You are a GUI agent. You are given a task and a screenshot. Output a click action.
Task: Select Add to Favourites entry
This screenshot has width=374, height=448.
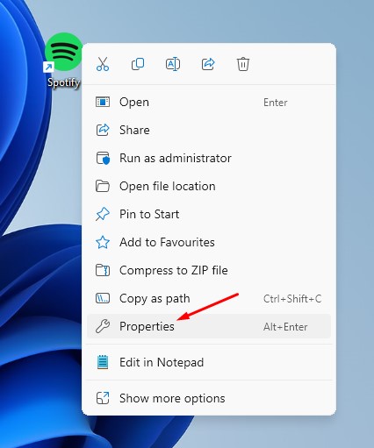point(209,242)
